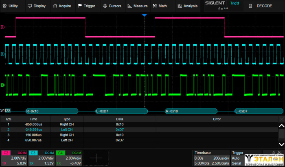Click the Measure ruler icon
The height and width of the screenshot is (167, 285).
pyautogui.click(x=129, y=6)
